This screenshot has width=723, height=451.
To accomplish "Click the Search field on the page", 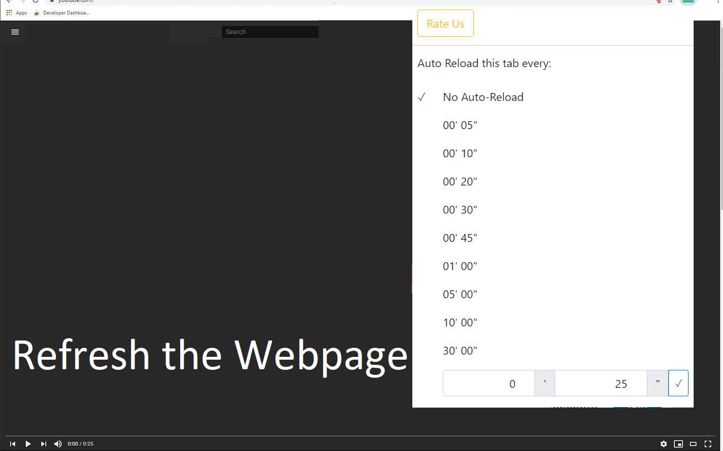I will click(x=270, y=32).
